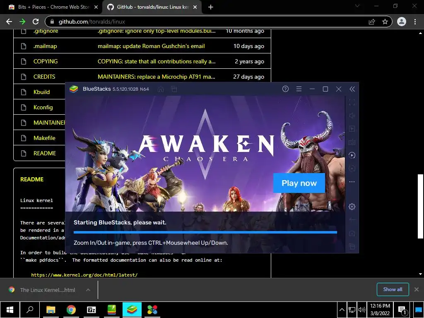
Task: Click the taskbar volume icon
Action: [x=361, y=310]
